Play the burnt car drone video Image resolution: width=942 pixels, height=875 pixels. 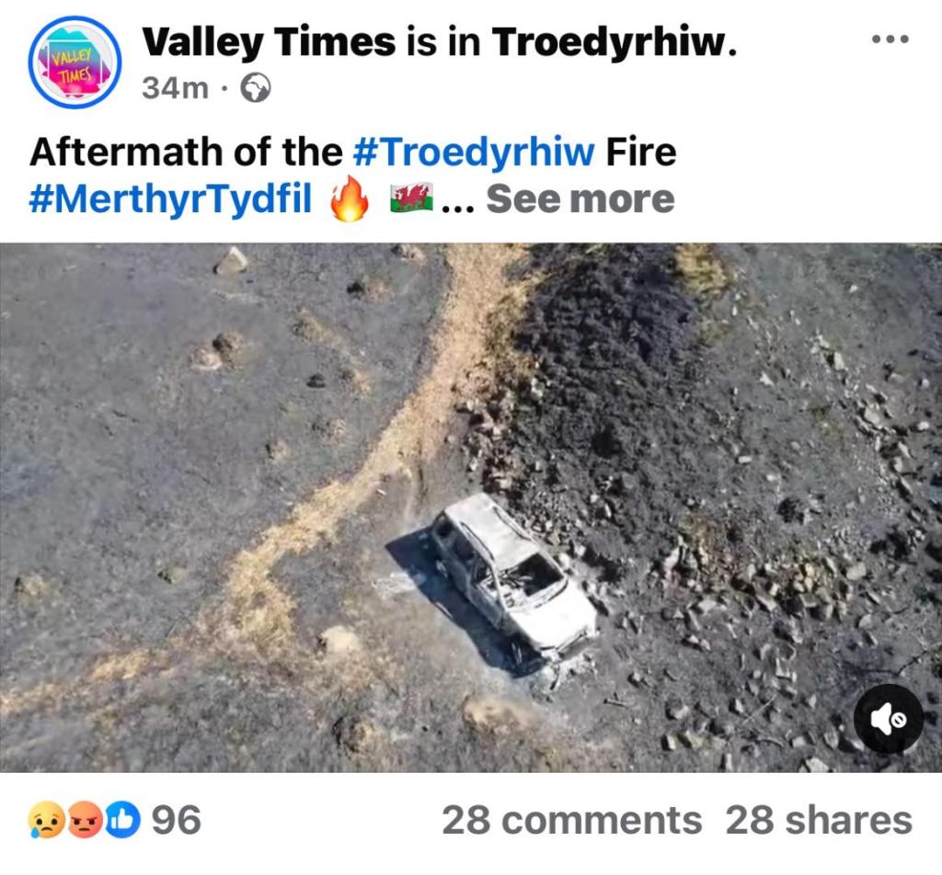(471, 507)
